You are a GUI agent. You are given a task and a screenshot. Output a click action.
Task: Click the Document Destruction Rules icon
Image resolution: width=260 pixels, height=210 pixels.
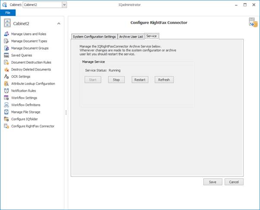click(x=6, y=62)
